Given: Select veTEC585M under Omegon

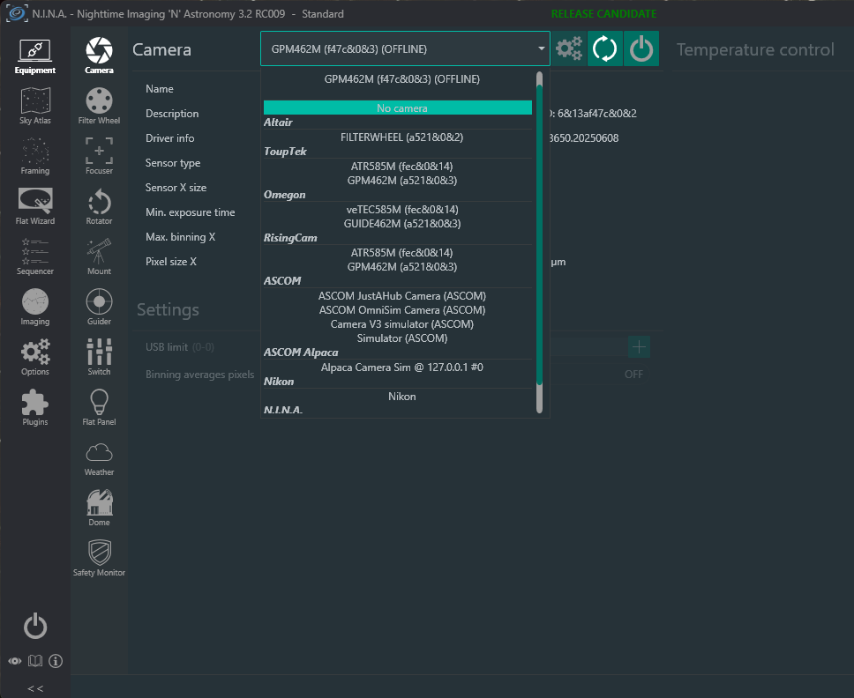Looking at the screenshot, I should pos(402,210).
